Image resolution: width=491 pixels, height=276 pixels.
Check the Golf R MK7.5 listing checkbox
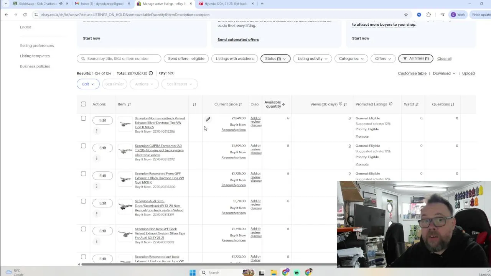[x=83, y=118]
